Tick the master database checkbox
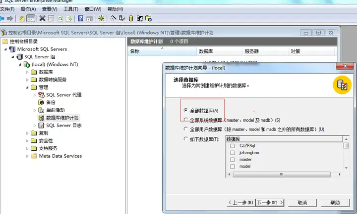 coord(233,160)
